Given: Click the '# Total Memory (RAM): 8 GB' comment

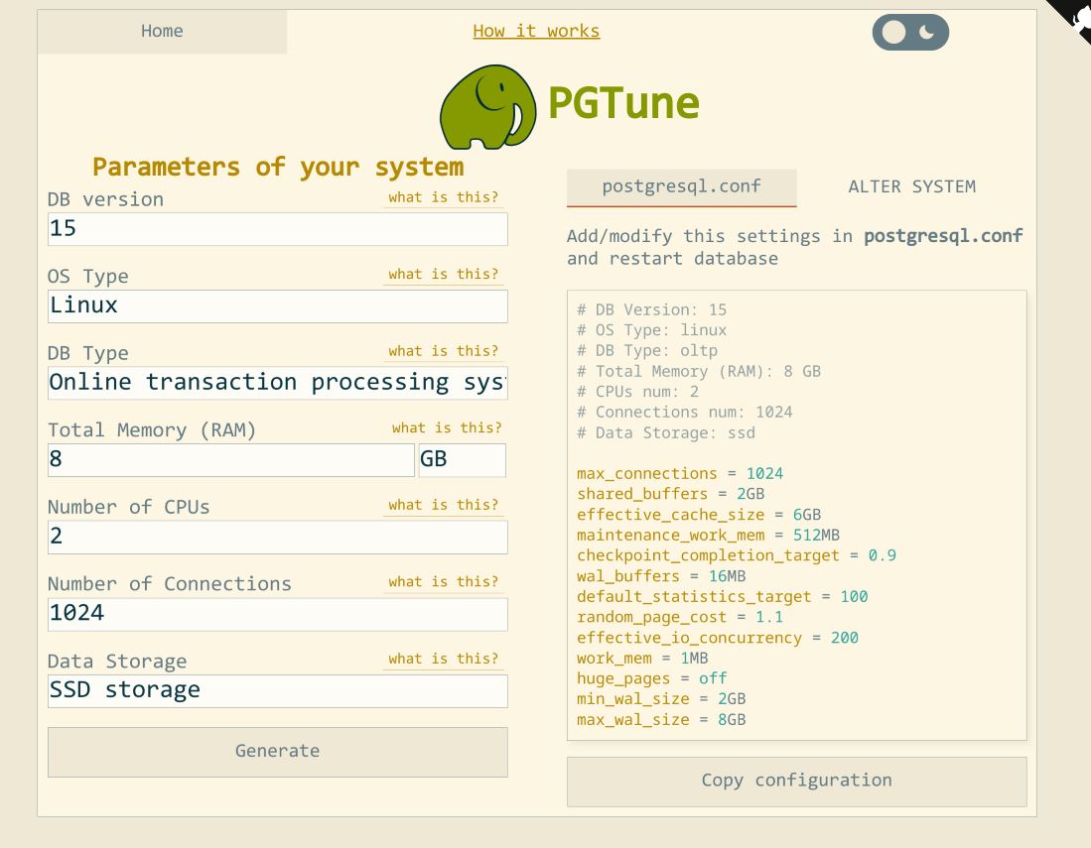Looking at the screenshot, I should coord(699,371).
